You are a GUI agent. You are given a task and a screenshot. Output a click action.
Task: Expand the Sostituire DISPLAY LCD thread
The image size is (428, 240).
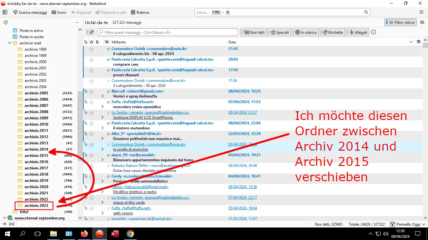102,117
